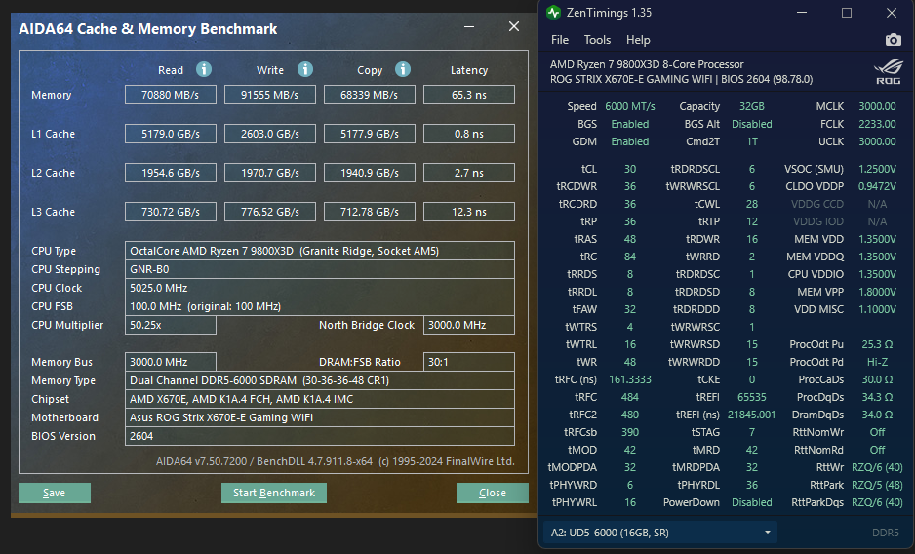Click tREFI value 65535

tap(751, 397)
